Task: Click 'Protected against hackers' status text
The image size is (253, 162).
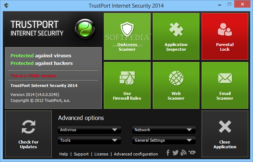Action: [x=42, y=63]
